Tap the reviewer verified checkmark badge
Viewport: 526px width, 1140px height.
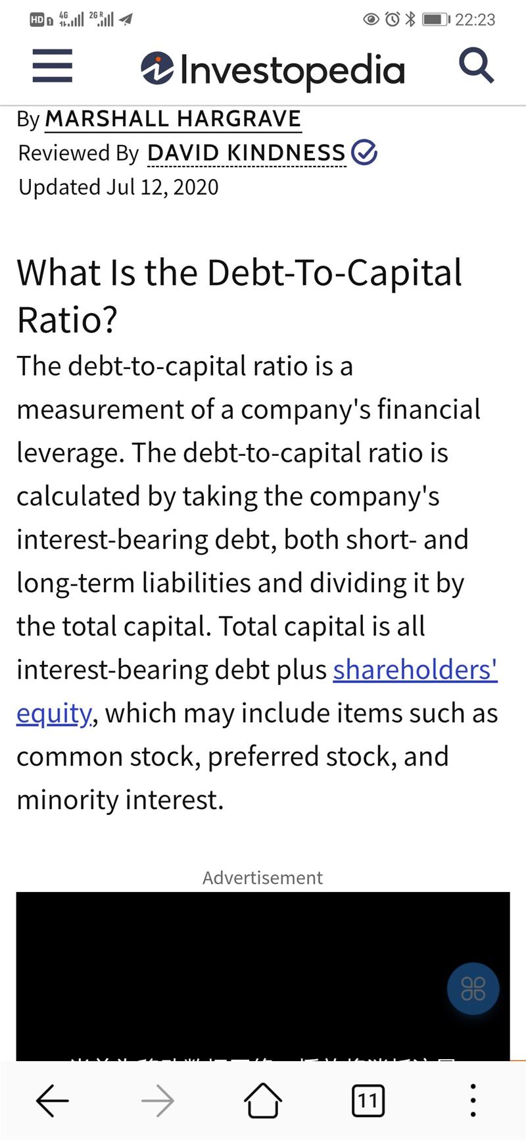tap(364, 153)
